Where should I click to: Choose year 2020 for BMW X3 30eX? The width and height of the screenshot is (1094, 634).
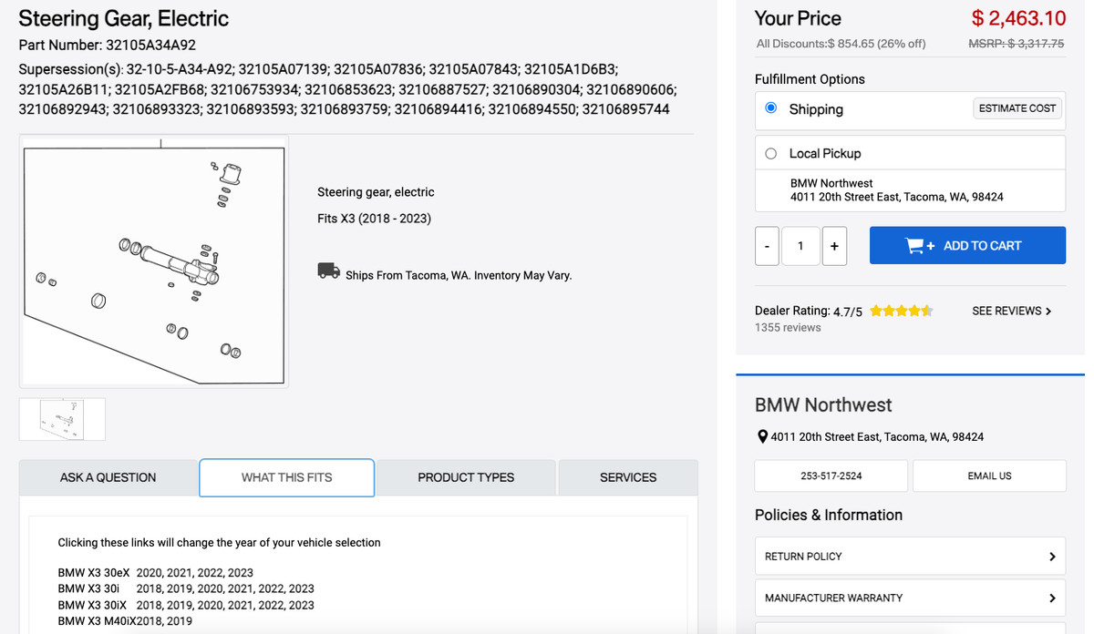coord(150,573)
